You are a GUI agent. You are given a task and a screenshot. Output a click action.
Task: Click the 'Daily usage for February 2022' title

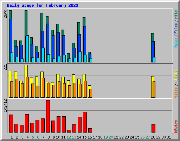click(x=43, y=5)
